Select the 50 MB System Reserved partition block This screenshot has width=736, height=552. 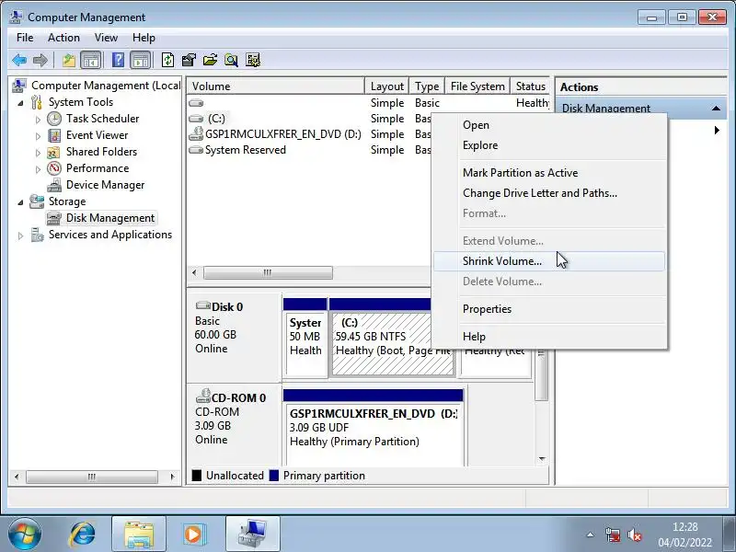[305, 337]
